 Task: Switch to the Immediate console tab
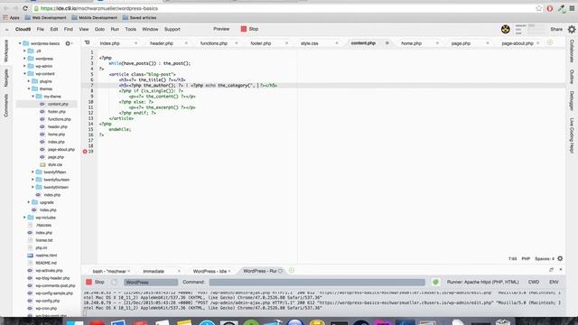tap(154, 271)
